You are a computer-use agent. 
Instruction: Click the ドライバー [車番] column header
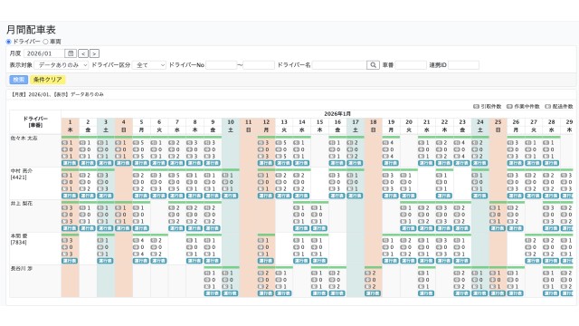pyautogui.click(x=35, y=122)
